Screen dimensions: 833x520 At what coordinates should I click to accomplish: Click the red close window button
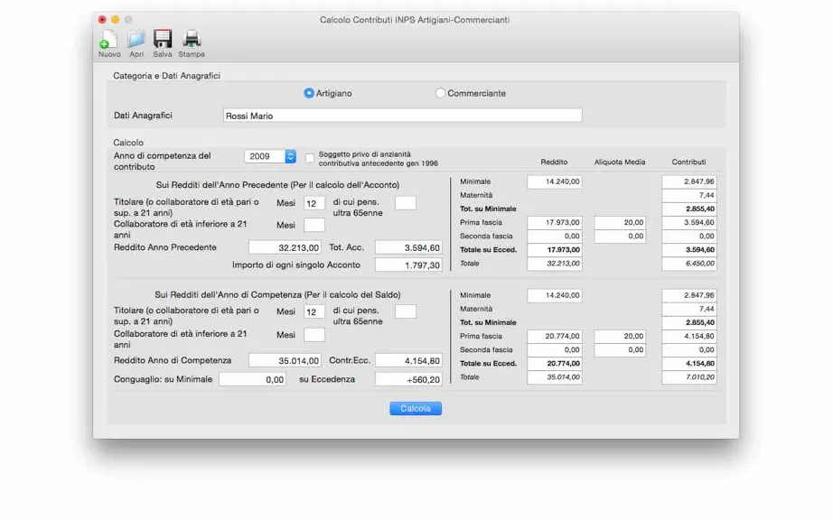(x=102, y=20)
